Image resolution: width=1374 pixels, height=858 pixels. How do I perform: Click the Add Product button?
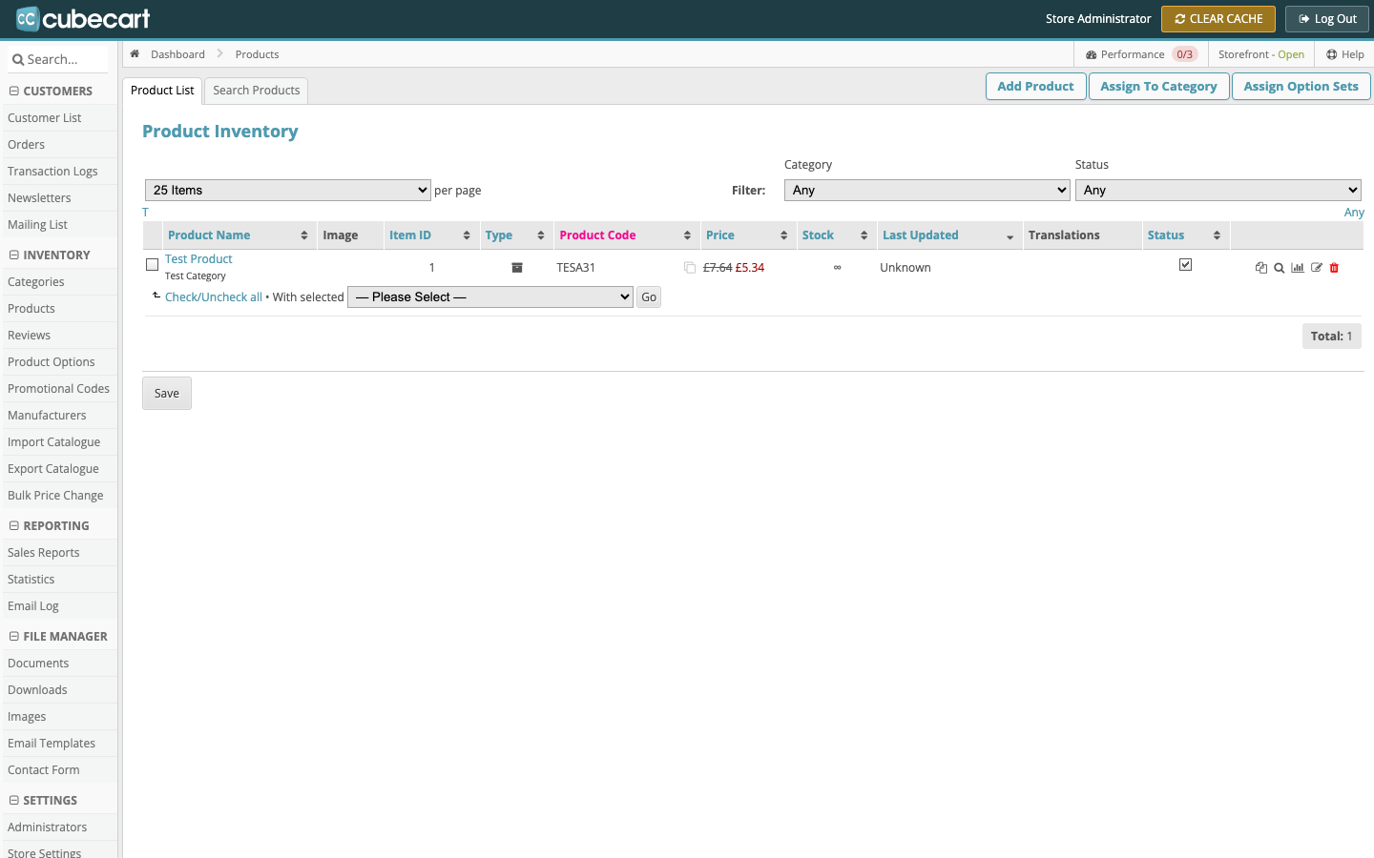click(x=1035, y=87)
